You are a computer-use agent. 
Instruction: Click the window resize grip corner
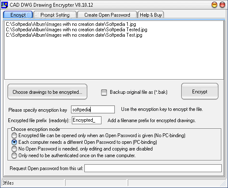coord(223,184)
